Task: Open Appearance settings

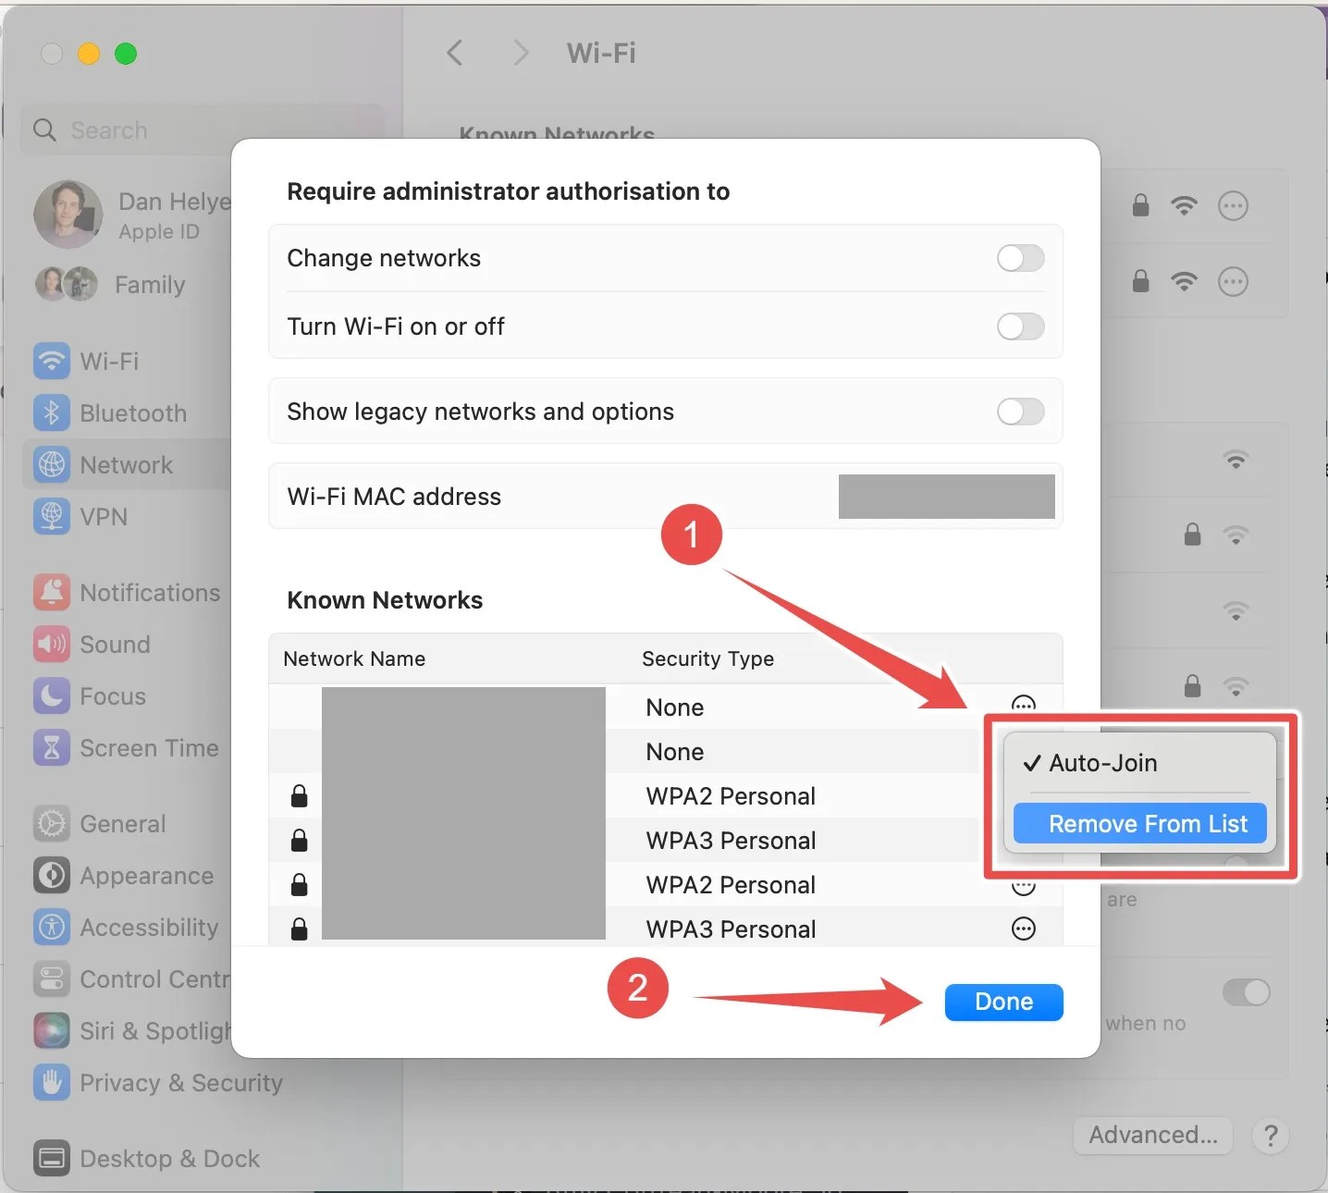Action: [123, 875]
